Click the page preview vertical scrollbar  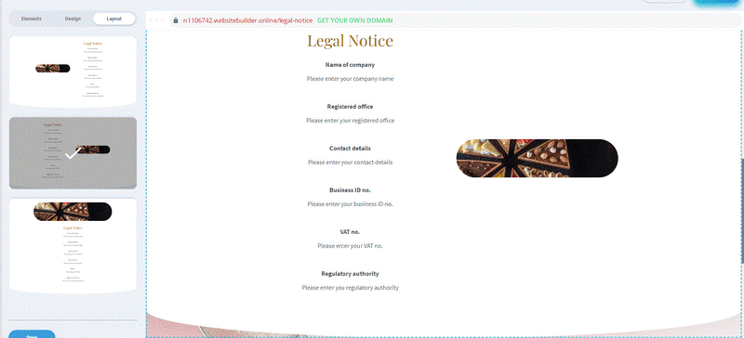coord(741,211)
